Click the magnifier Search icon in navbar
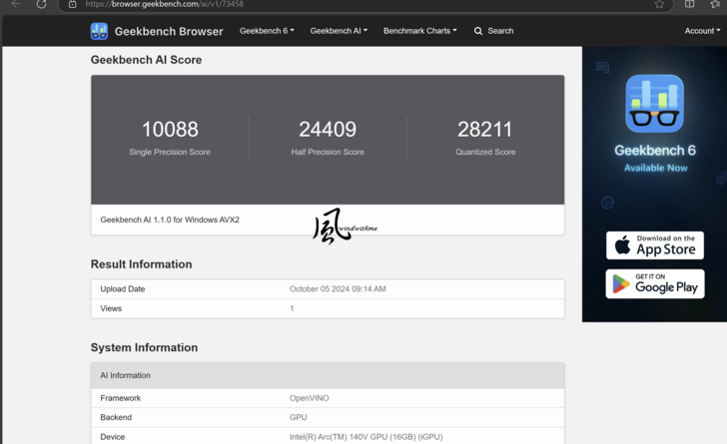The width and height of the screenshot is (727, 444). click(x=478, y=31)
